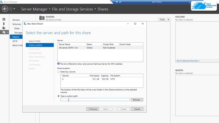Image resolution: width=219 pixels, height=123 pixels.
Task: Open Disks under Volumes in sidebar
Action: coord(17,28)
